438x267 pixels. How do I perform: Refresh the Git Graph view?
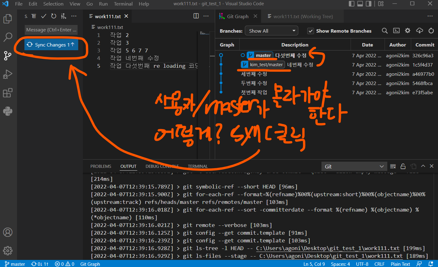click(431, 30)
